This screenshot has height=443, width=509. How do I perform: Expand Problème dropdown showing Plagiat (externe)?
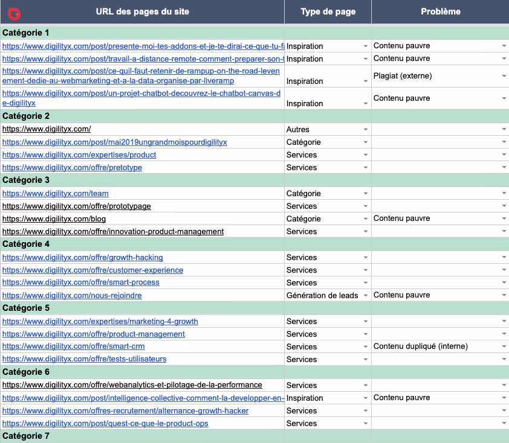(504, 76)
